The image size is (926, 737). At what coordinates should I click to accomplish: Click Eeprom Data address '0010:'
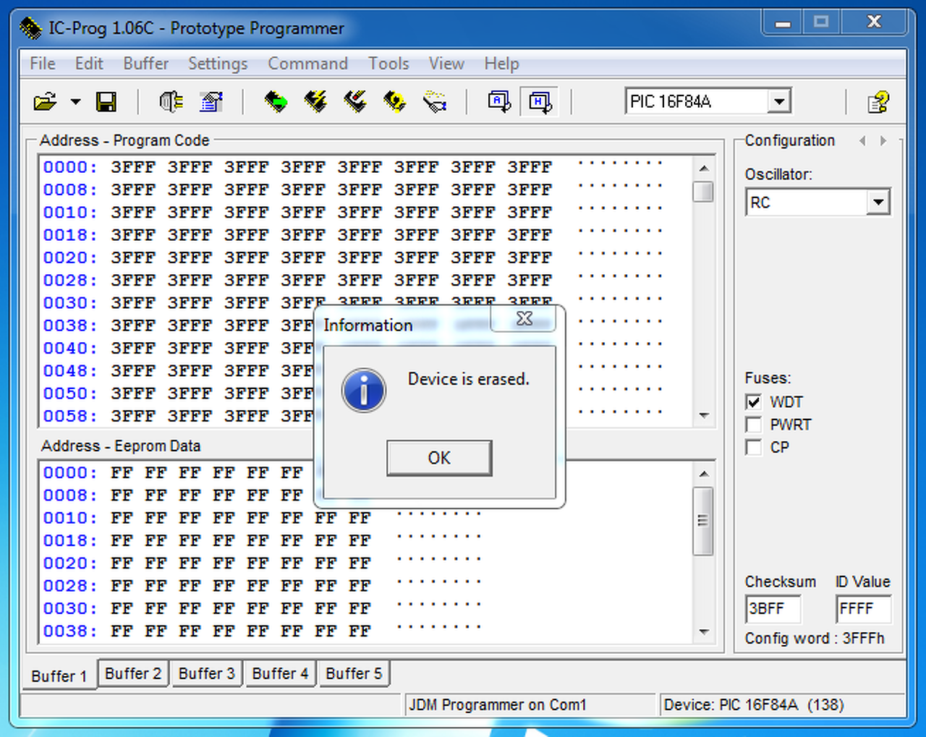click(x=69, y=518)
